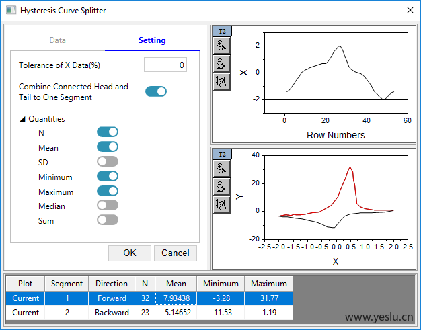This screenshot has height=330, width=421.
Task: Click segment number 2 cell
Action: pos(67,313)
